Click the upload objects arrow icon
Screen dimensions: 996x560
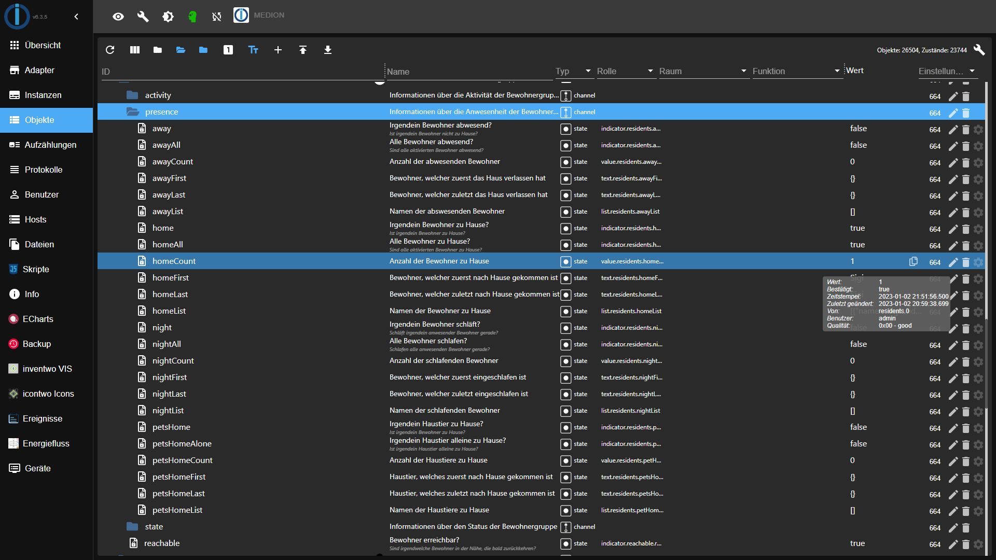pos(303,50)
